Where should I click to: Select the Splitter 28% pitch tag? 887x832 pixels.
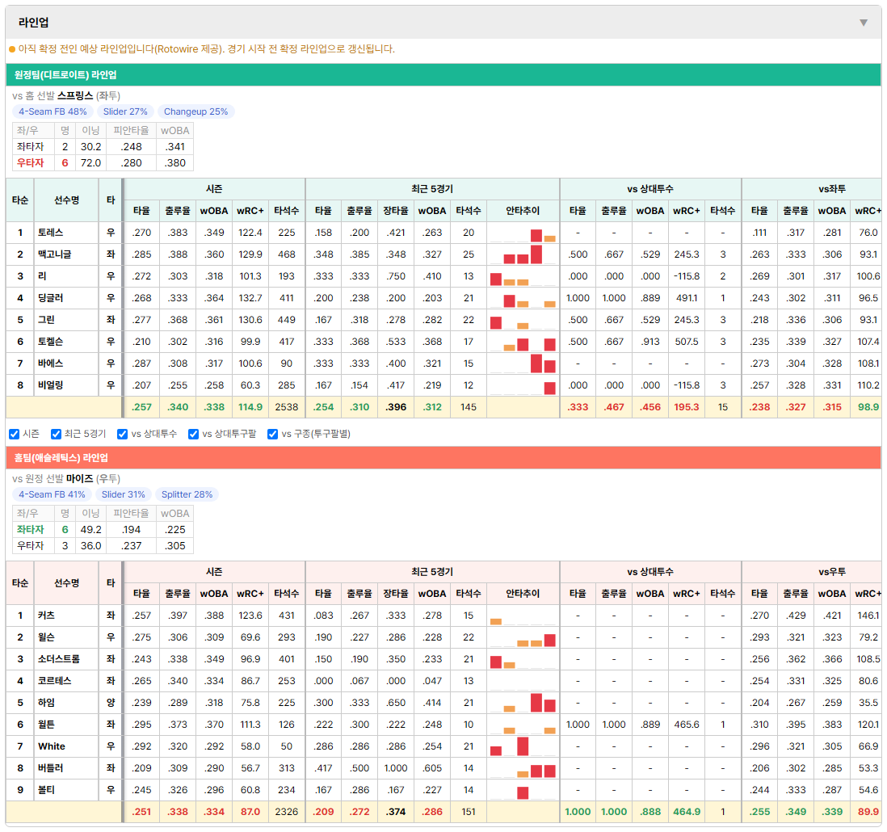187,494
